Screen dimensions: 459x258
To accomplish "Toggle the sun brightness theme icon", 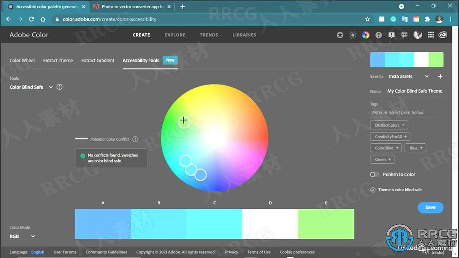I will tap(353, 35).
